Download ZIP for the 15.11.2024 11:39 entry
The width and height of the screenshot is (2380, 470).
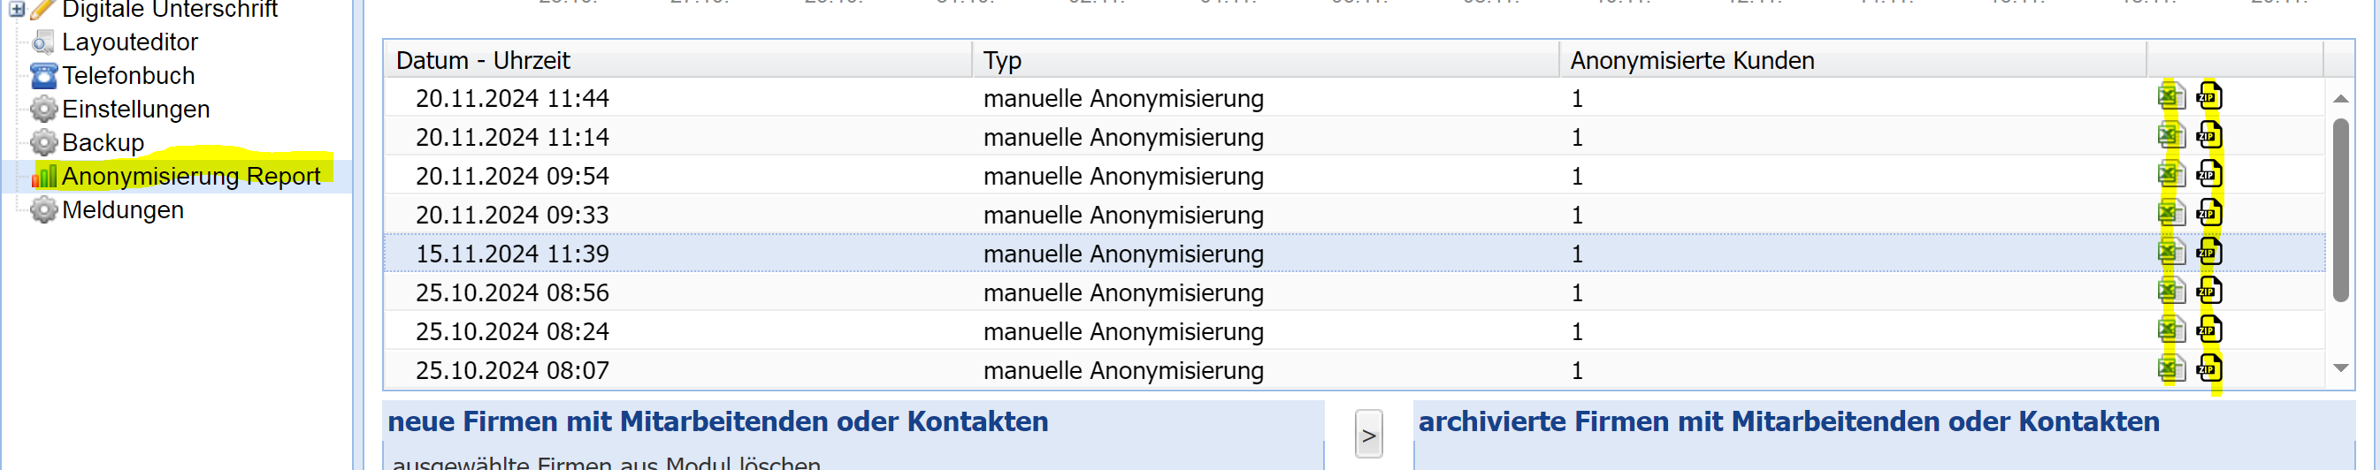point(2209,251)
